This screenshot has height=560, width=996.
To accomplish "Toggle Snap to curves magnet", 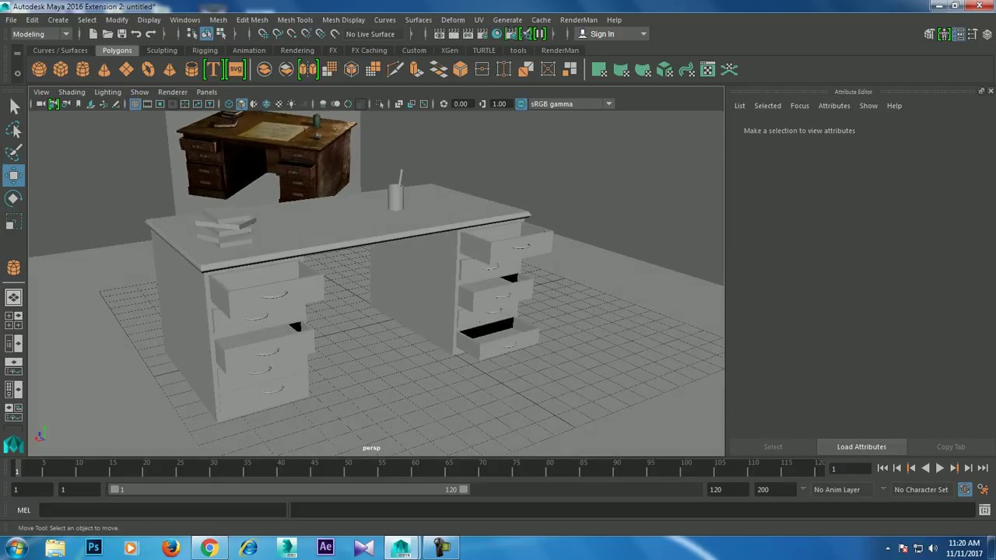I will (x=277, y=34).
